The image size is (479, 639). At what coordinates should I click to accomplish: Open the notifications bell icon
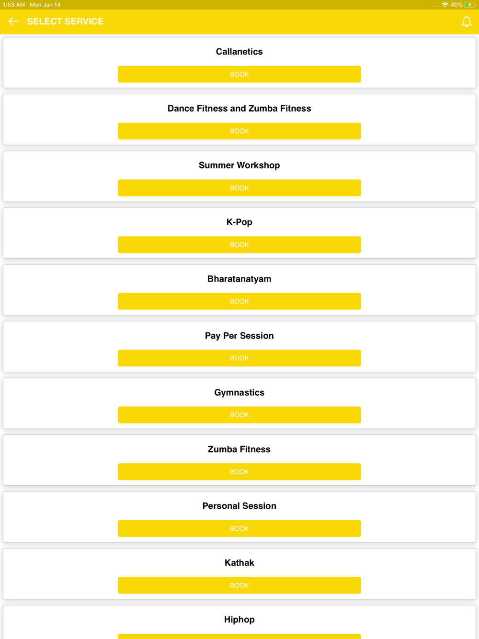tap(467, 22)
